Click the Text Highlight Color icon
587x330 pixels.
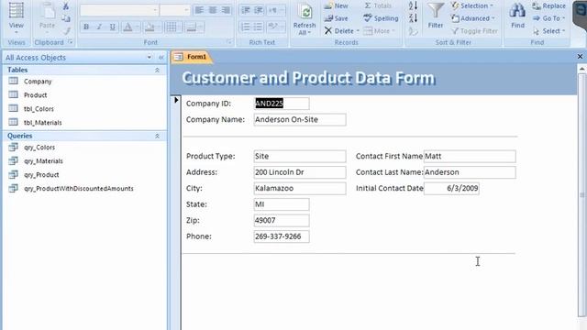[x=275, y=27]
